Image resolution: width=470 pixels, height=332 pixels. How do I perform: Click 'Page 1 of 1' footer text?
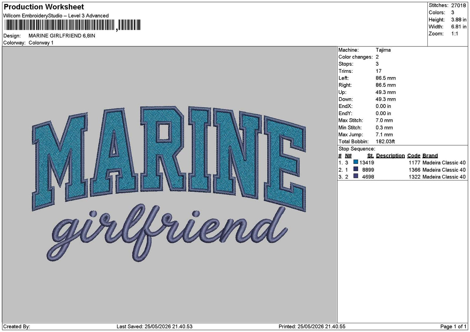pos(453,327)
